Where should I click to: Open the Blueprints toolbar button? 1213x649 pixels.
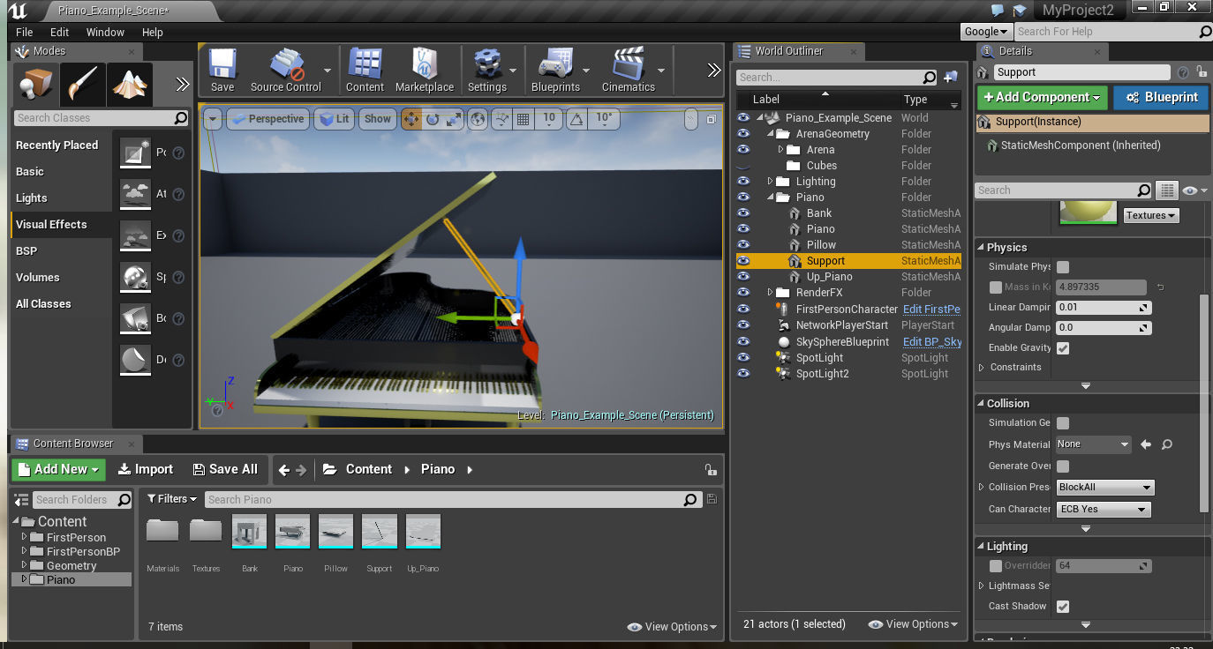point(555,70)
